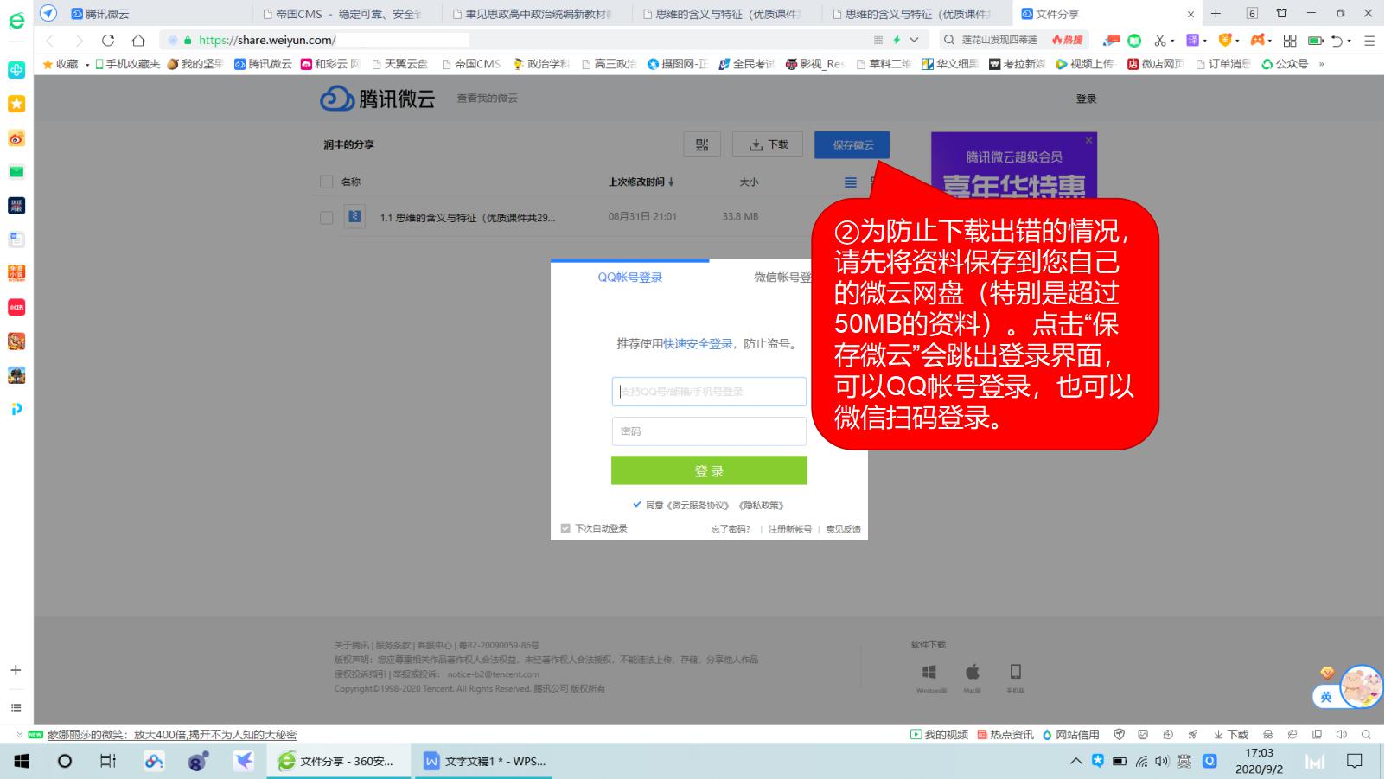This screenshot has height=779, width=1385.
Task: Toggle the 下次自动登录 checkbox
Action: click(x=565, y=528)
